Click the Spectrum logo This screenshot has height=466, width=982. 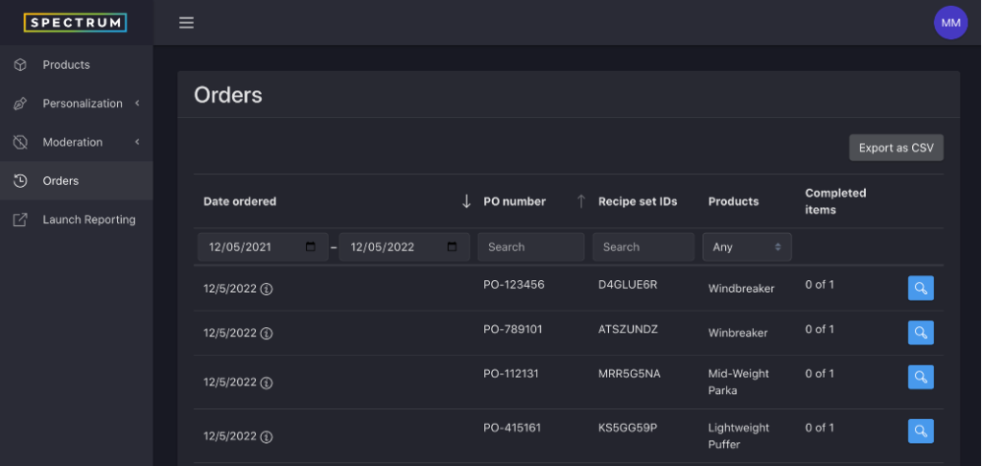[x=75, y=23]
